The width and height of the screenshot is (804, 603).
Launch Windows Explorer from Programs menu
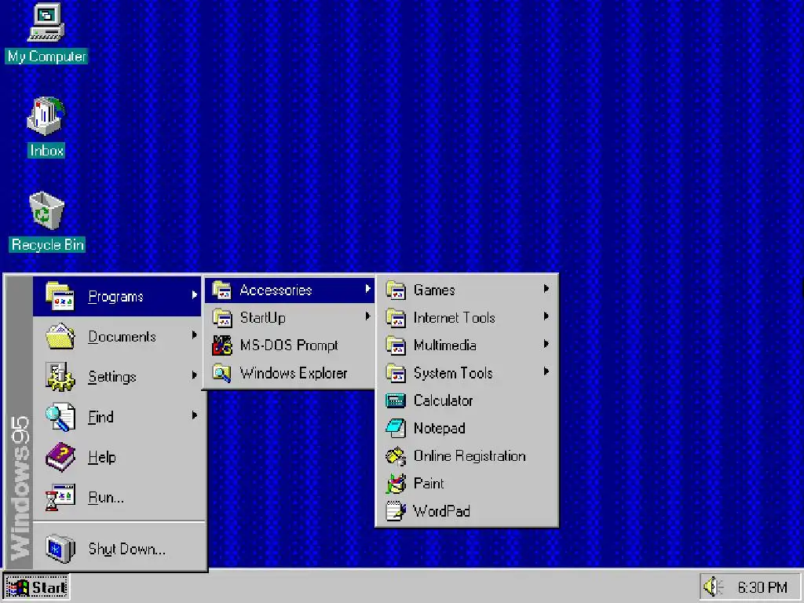click(x=290, y=373)
